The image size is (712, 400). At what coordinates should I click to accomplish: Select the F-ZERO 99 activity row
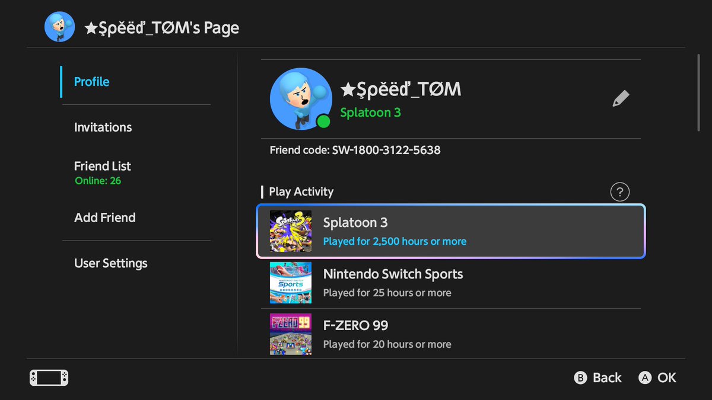(x=451, y=334)
